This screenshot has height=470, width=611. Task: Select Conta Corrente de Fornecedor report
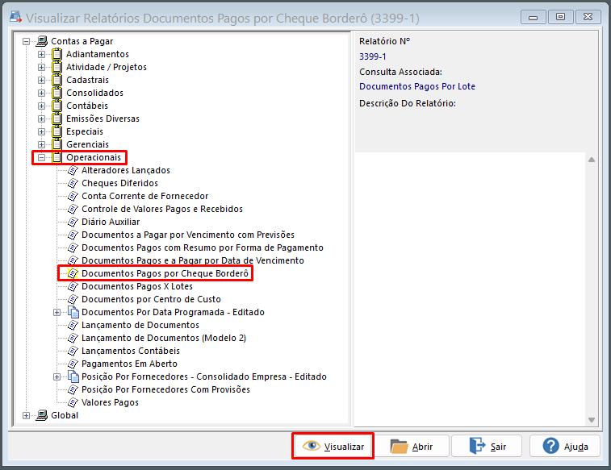tap(145, 196)
